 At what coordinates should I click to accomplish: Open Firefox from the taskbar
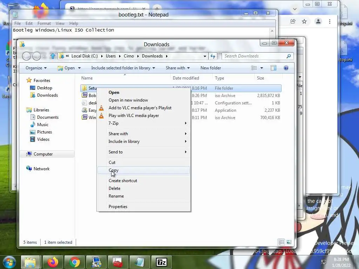click(53, 262)
